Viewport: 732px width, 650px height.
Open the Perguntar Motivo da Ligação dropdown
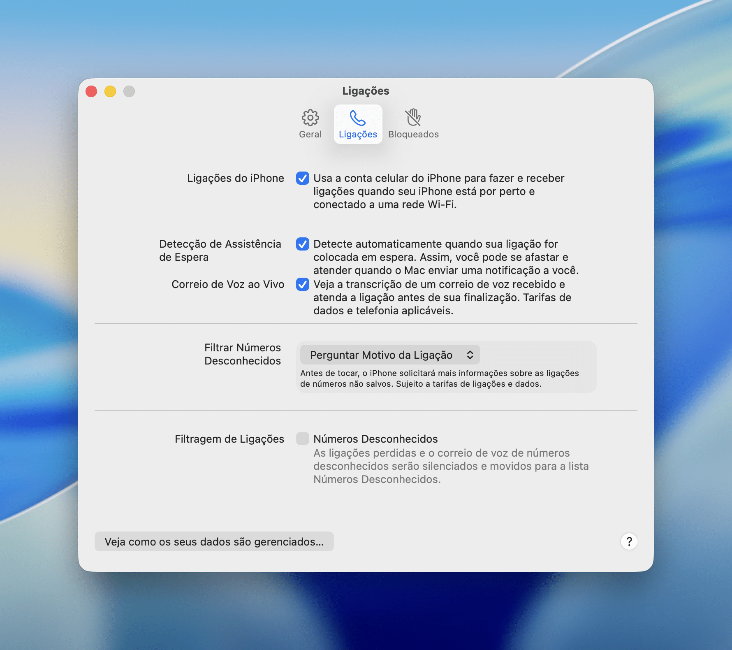pos(381,355)
